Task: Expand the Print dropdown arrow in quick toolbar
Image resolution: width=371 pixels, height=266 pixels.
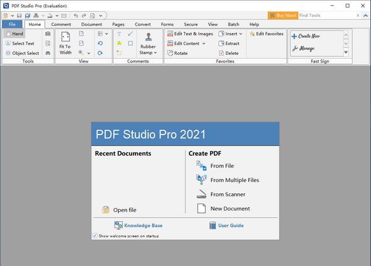Action: click(x=43, y=16)
